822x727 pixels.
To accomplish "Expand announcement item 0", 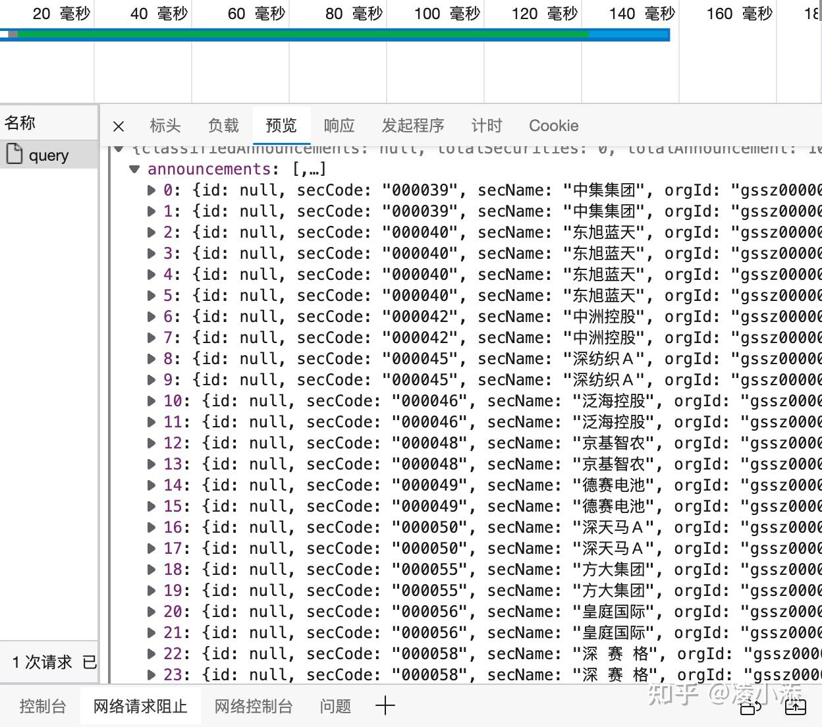I will coord(151,190).
